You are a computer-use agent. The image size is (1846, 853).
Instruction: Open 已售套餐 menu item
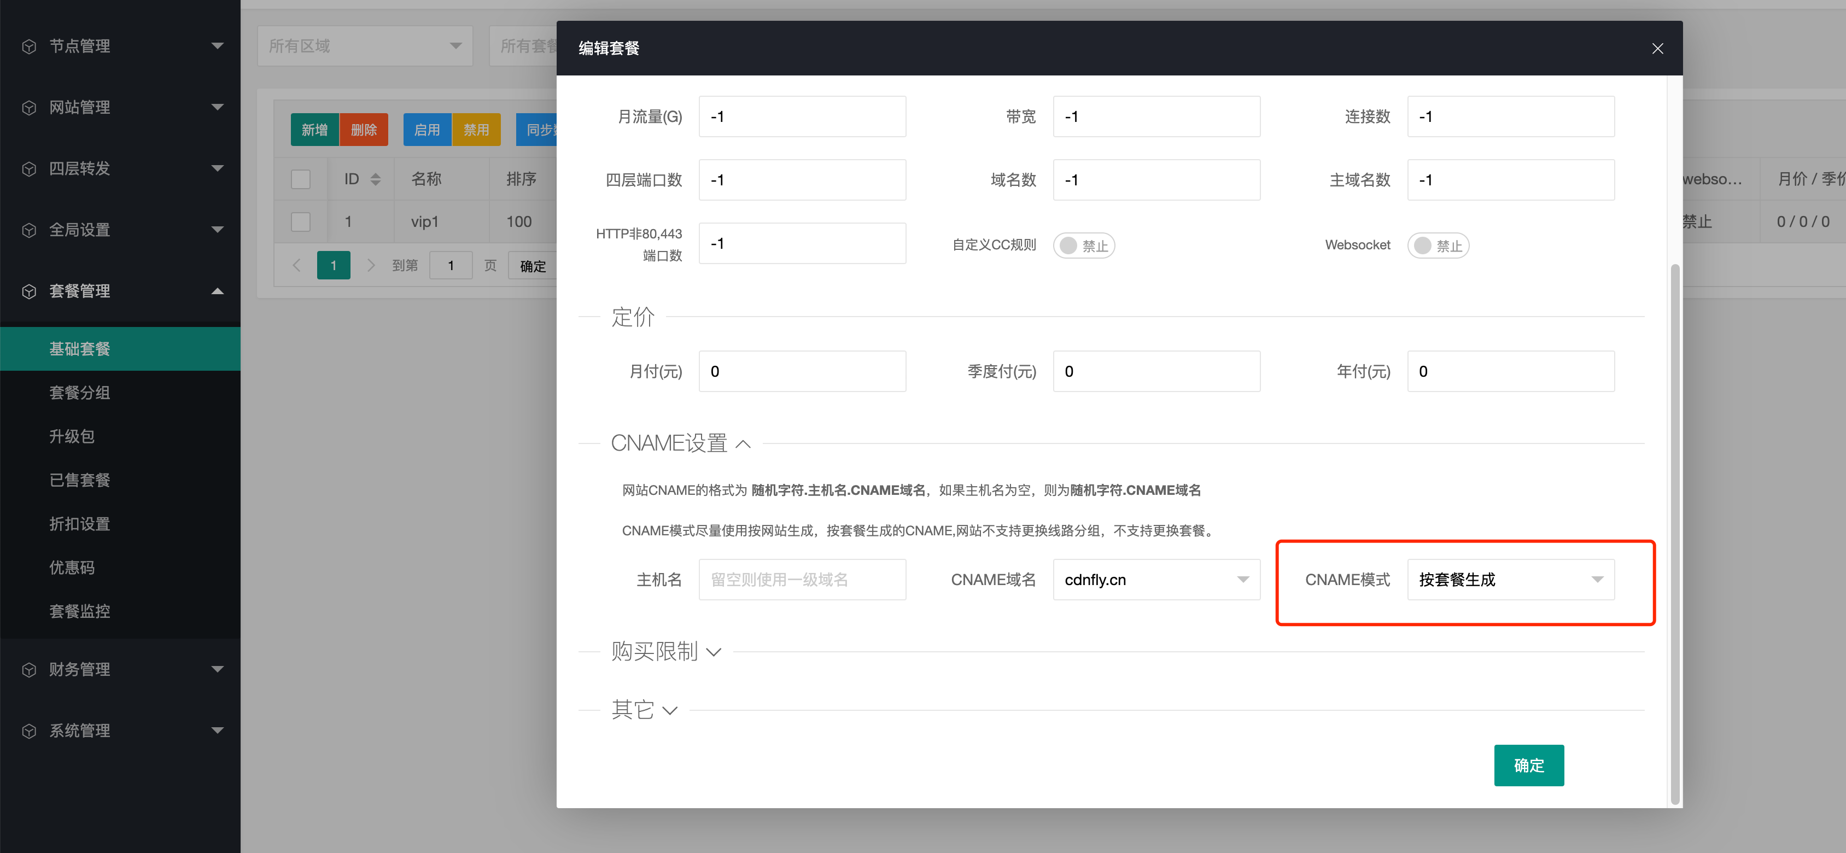point(120,480)
